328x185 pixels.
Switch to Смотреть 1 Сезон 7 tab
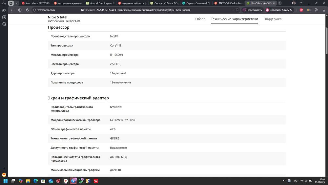[164, 3]
